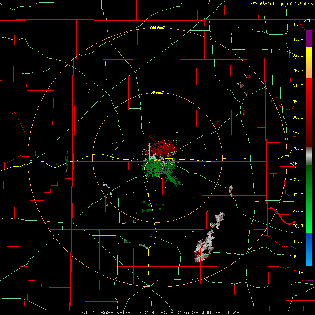Click the 100 NMI range ring label

pos(157,28)
